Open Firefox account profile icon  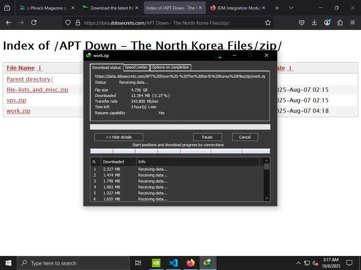coord(327,22)
